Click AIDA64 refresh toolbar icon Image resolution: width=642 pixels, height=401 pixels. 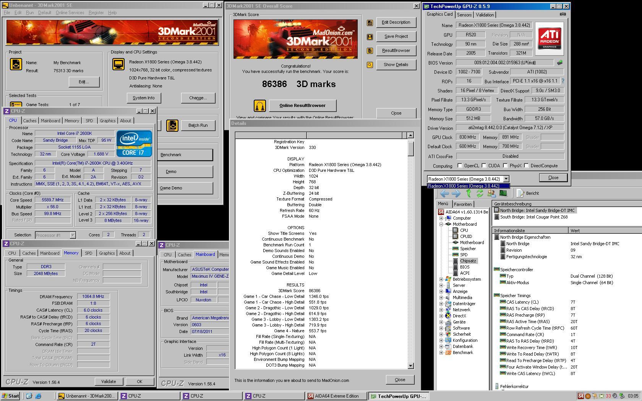480,193
